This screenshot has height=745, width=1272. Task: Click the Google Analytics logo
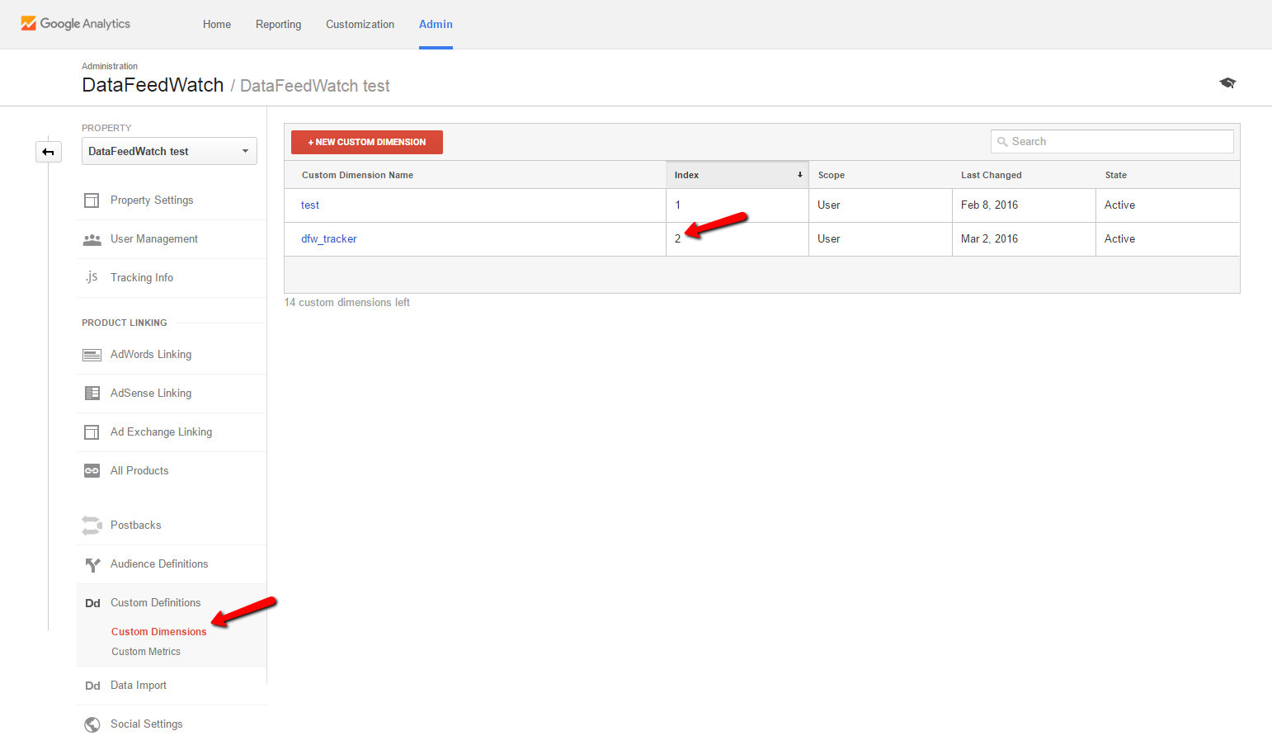coord(75,24)
